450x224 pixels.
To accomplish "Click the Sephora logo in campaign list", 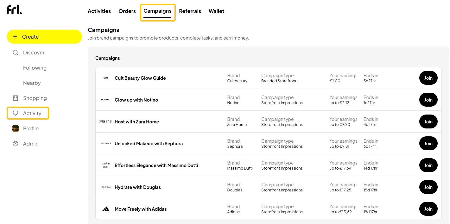I will coord(106,144).
